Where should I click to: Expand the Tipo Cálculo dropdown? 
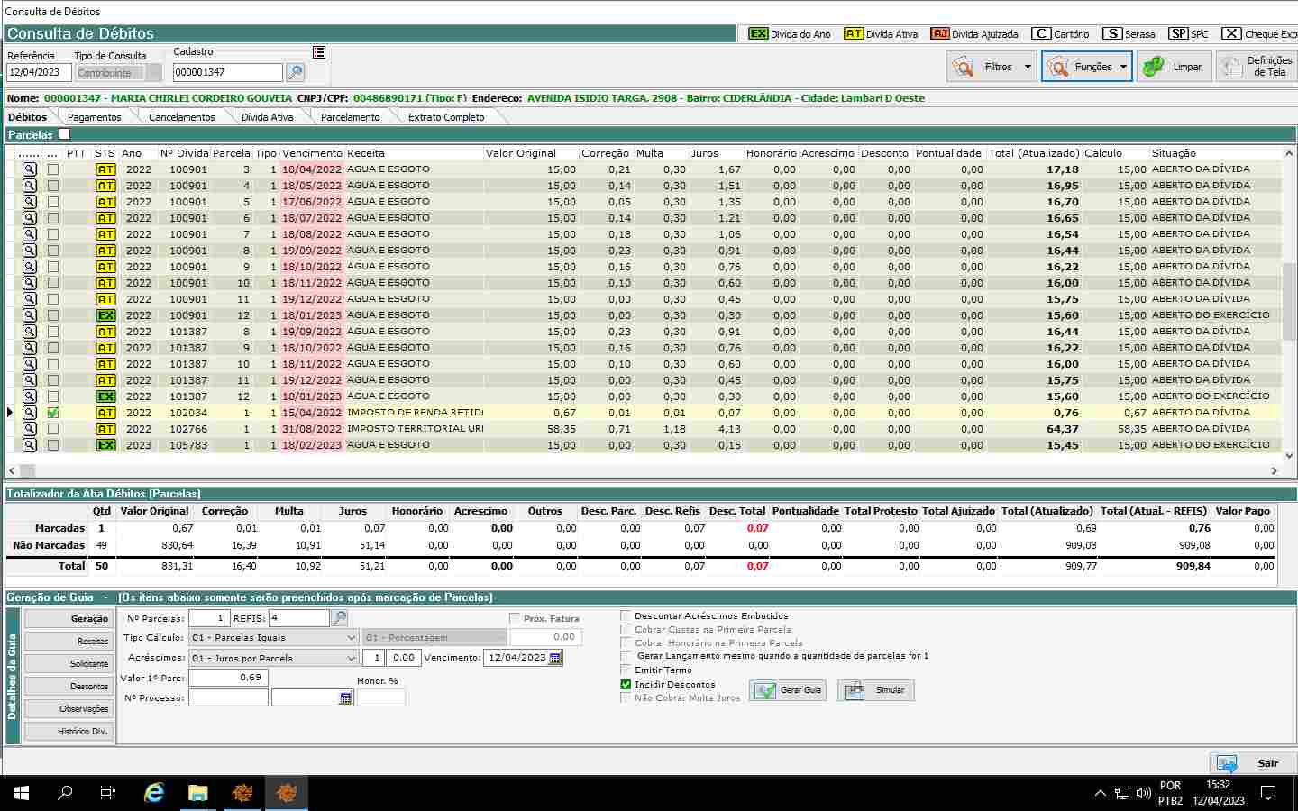point(351,638)
